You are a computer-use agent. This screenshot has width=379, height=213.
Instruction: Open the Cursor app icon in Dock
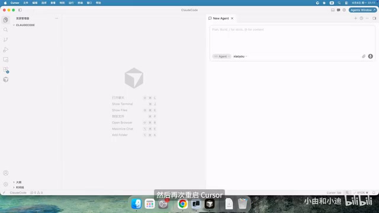tap(210, 204)
